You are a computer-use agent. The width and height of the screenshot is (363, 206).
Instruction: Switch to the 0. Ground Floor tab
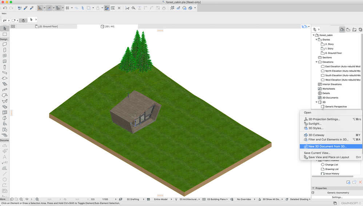point(47,27)
